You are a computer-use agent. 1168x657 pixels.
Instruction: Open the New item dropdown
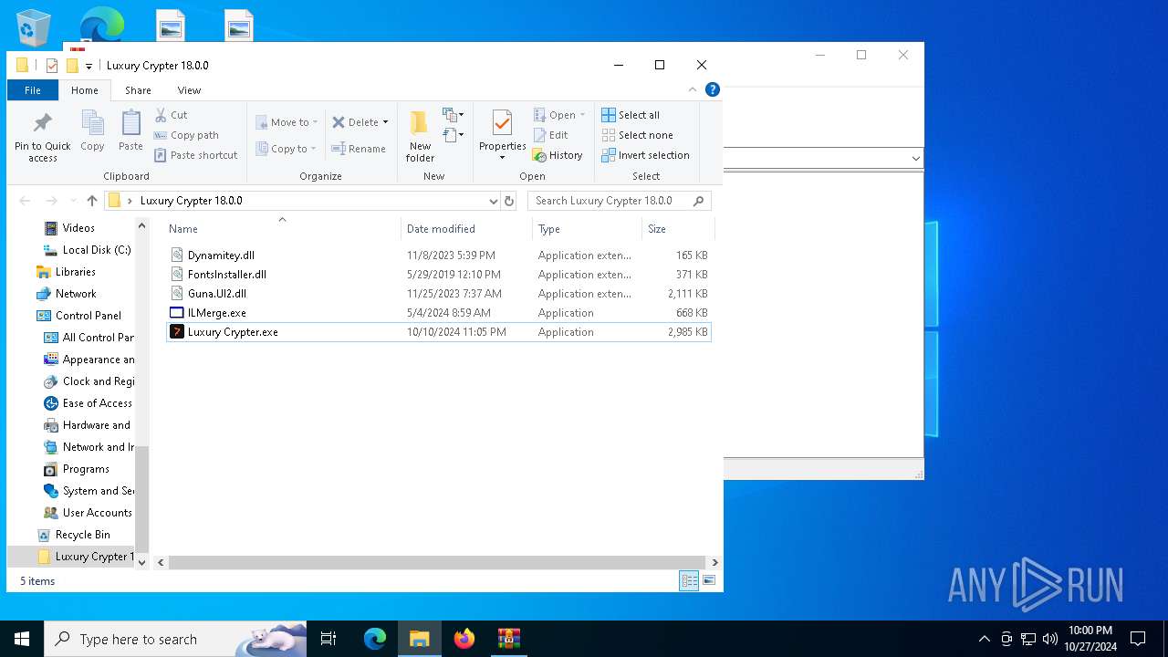(454, 115)
